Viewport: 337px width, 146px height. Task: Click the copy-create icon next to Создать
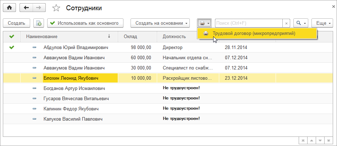tap(39, 23)
